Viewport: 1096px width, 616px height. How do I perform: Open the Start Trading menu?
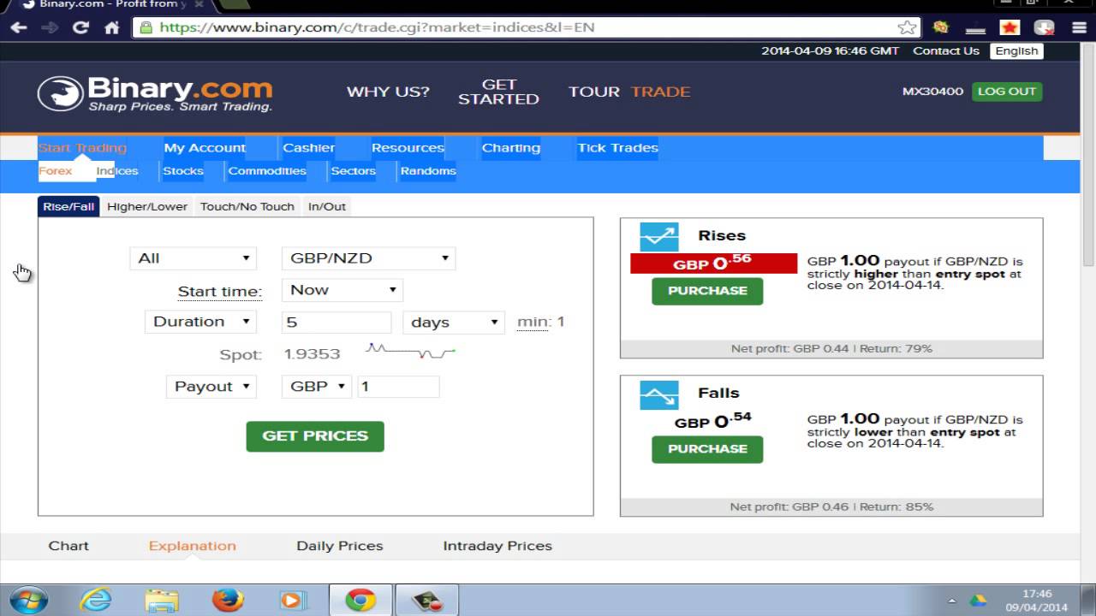point(82,148)
